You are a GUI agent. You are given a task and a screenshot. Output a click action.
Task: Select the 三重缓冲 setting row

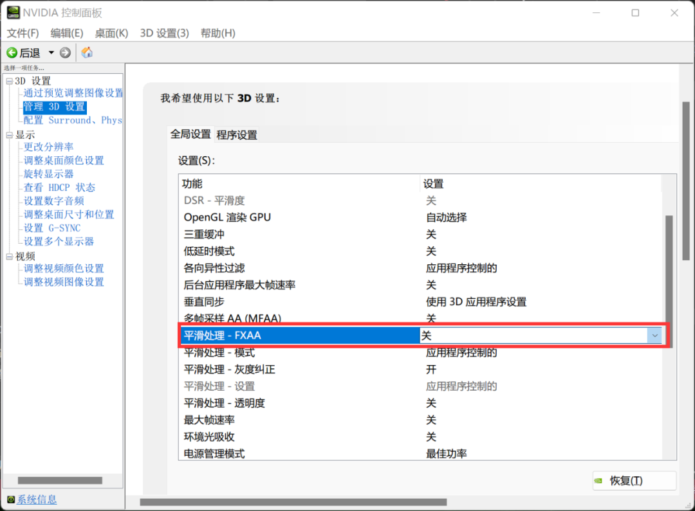click(x=421, y=234)
